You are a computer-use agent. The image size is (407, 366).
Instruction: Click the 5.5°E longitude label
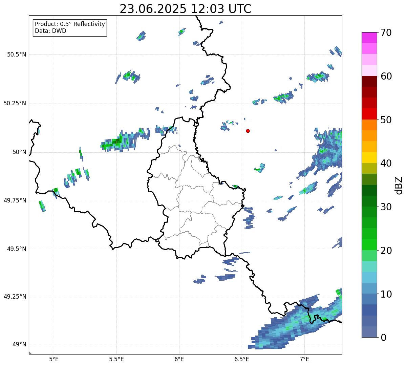(x=116, y=359)
